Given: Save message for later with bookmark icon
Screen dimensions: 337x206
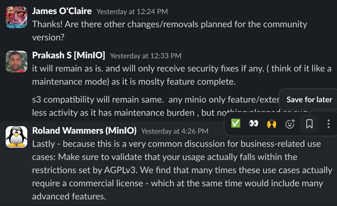Looking at the screenshot, I should coord(309,124).
